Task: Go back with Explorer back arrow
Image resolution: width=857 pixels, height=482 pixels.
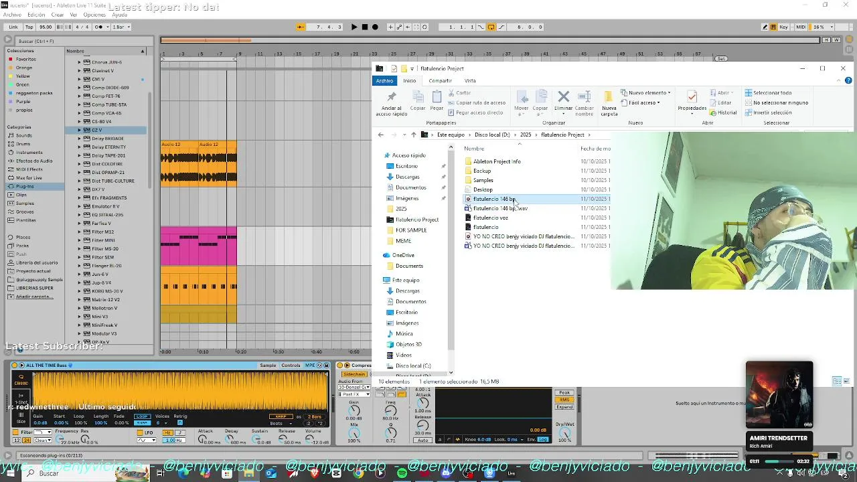Action: (381, 135)
